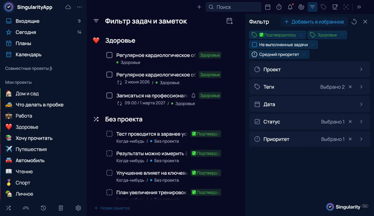Click the Поиск search field

233,7
